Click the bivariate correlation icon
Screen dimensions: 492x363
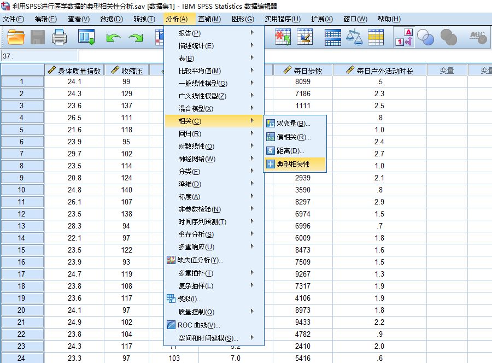pos(271,124)
